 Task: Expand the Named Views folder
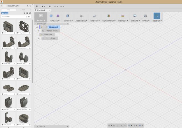(x=39, y=31)
